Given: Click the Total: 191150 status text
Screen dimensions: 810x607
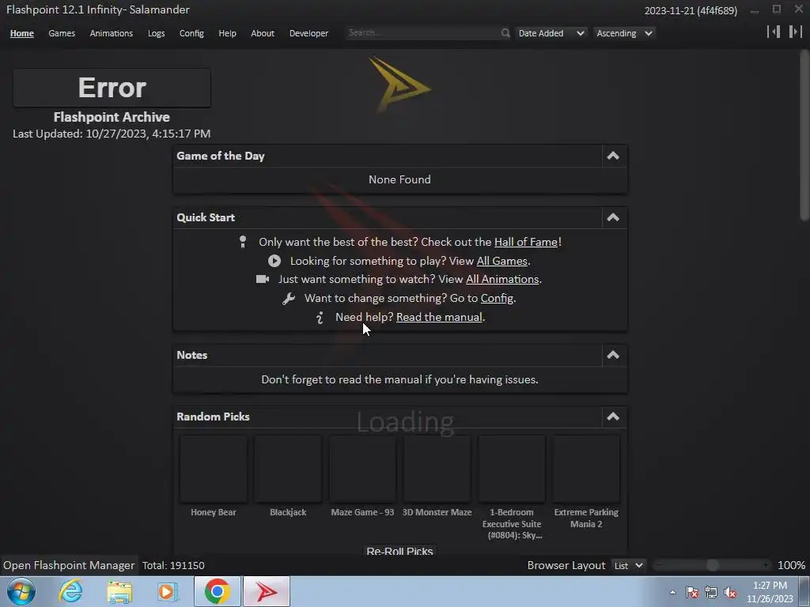Looking at the screenshot, I should pos(173,566).
